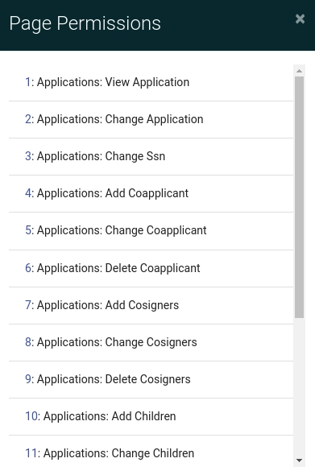Open permission 5 Change Coapplicant
The width and height of the screenshot is (315, 475).
tap(151, 231)
